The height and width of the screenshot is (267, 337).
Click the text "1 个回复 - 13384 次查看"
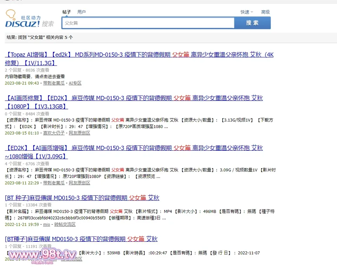click(28, 205)
